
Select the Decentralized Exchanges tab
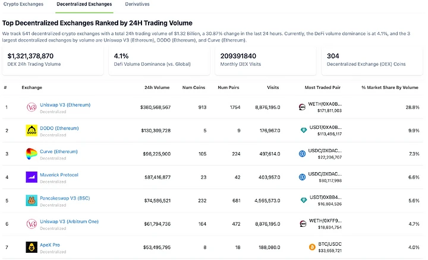[84, 4]
